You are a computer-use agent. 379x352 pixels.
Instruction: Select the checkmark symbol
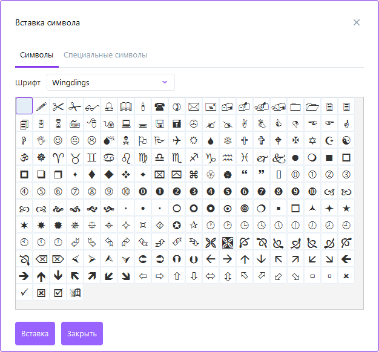24,293
